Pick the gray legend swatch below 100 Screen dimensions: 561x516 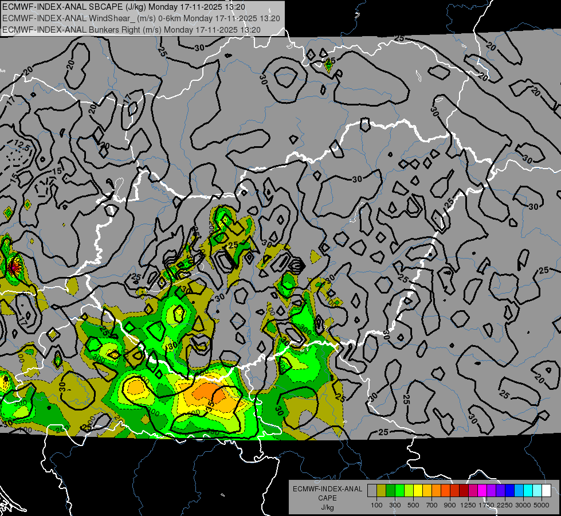click(372, 491)
